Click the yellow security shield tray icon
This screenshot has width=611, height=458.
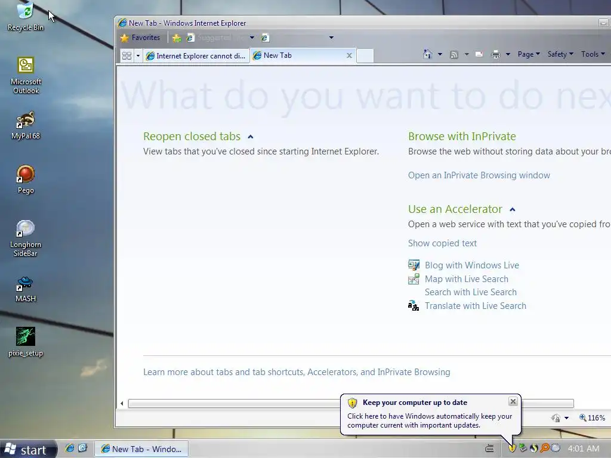(512, 448)
